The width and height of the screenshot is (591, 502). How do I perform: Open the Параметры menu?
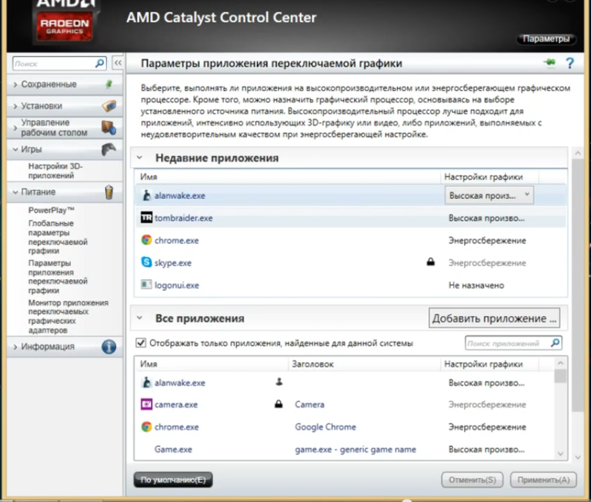pos(546,38)
